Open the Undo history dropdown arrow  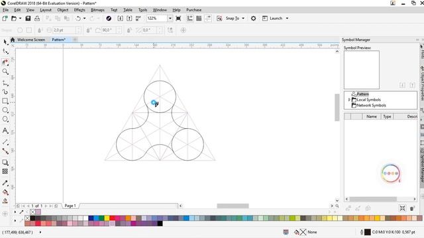(x=84, y=19)
